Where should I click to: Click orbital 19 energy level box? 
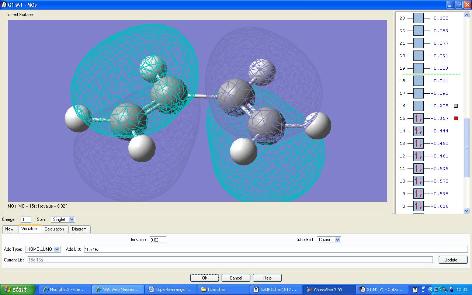[x=419, y=68]
